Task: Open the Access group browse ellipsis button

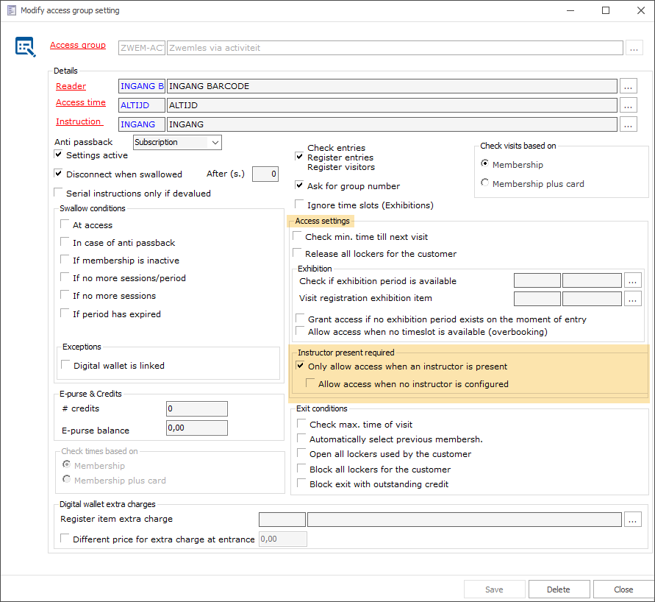Action: (x=634, y=48)
